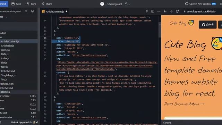Screen dimensions: 222x125
Task: Click the Cute Blog emoji in the preview header
Action: pos(191,23)
